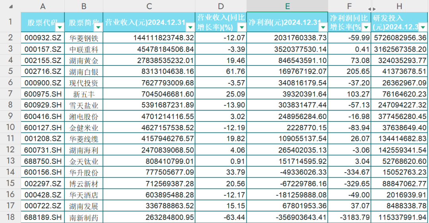Click cell containing 新五丰
This screenshot has height=223, width=429.
point(84,94)
